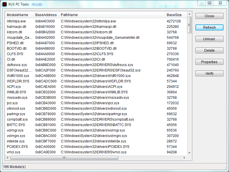Select the pci.sys module row
Screen dimensions: 229x172
click(x=96, y=103)
